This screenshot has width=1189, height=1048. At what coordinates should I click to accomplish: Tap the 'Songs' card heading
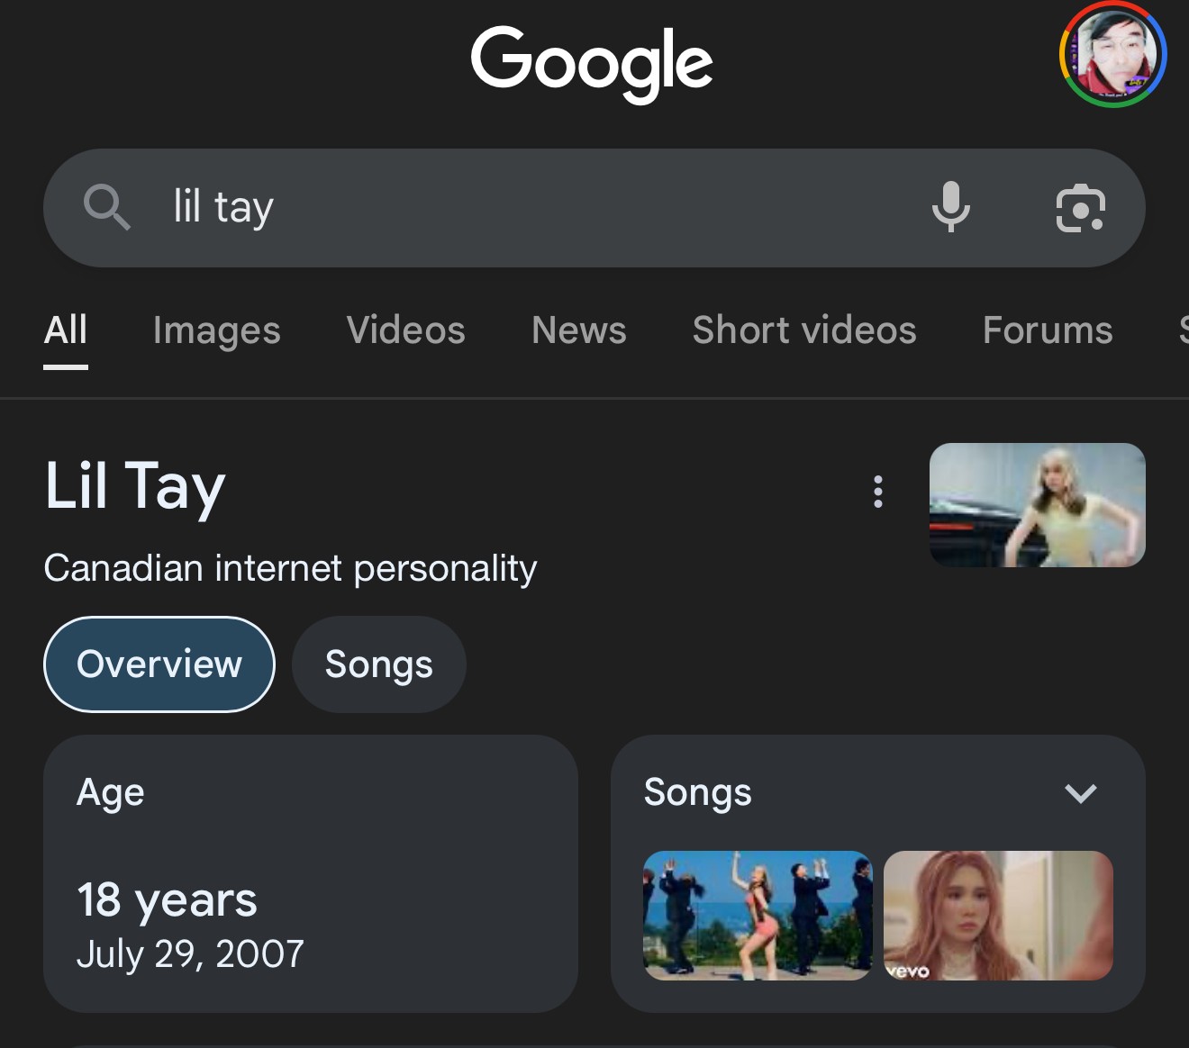(x=698, y=793)
